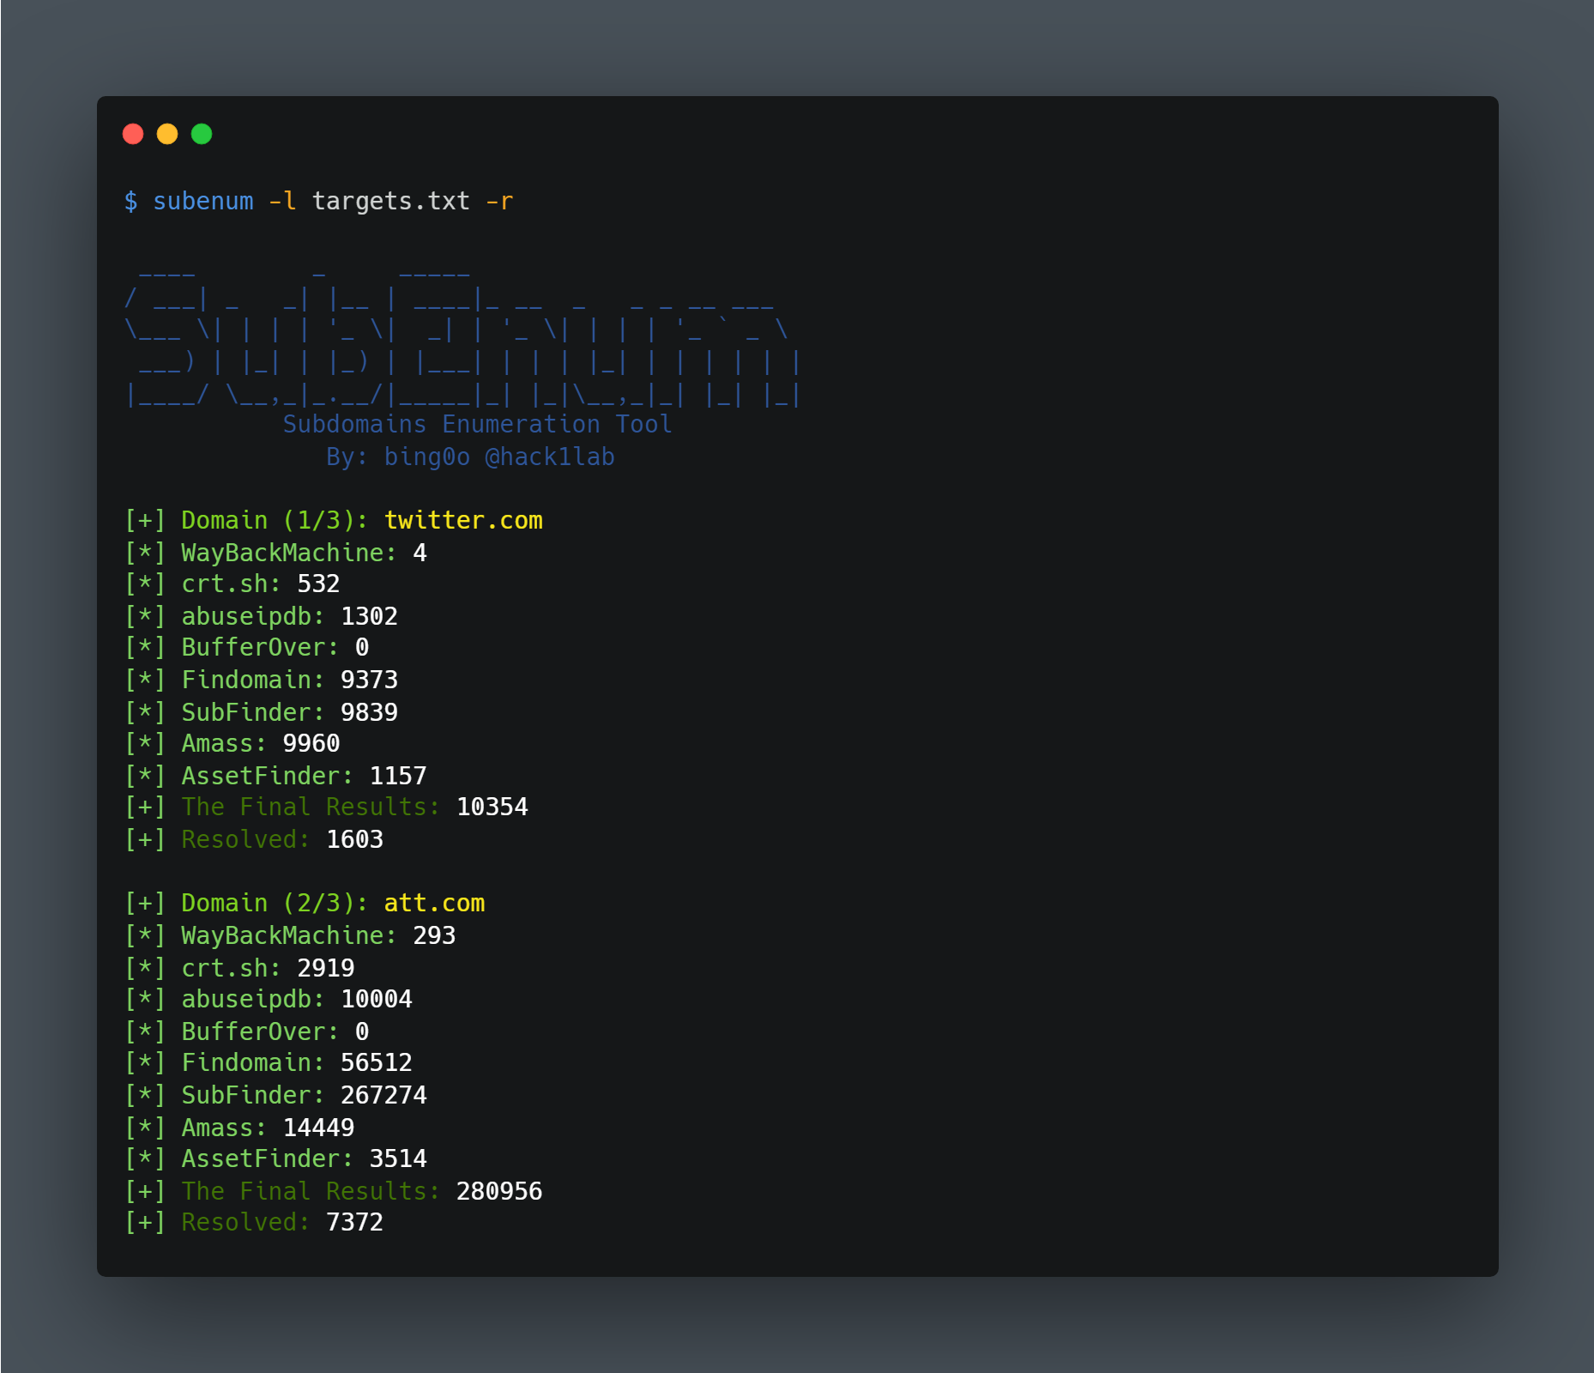
Task: Click Findomain count '56512'
Action: click(377, 1062)
